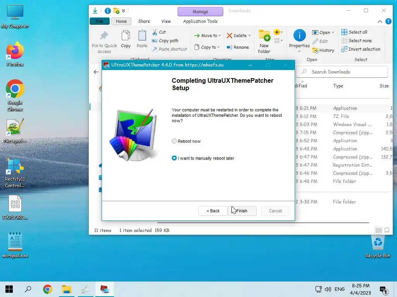This screenshot has width=397, height=297.
Task: Click the blue Help question mark icon
Action: (388, 22)
